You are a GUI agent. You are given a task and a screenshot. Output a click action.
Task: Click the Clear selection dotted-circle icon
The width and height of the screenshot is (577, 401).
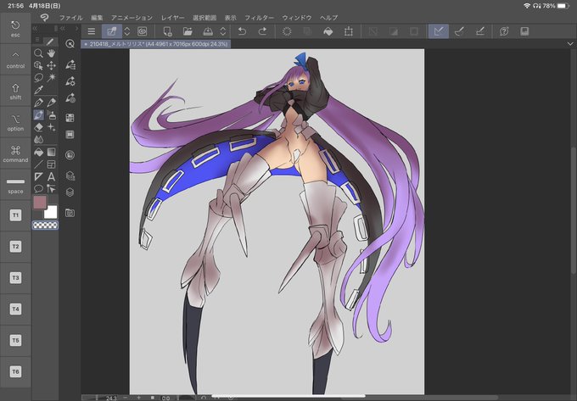pos(287,31)
